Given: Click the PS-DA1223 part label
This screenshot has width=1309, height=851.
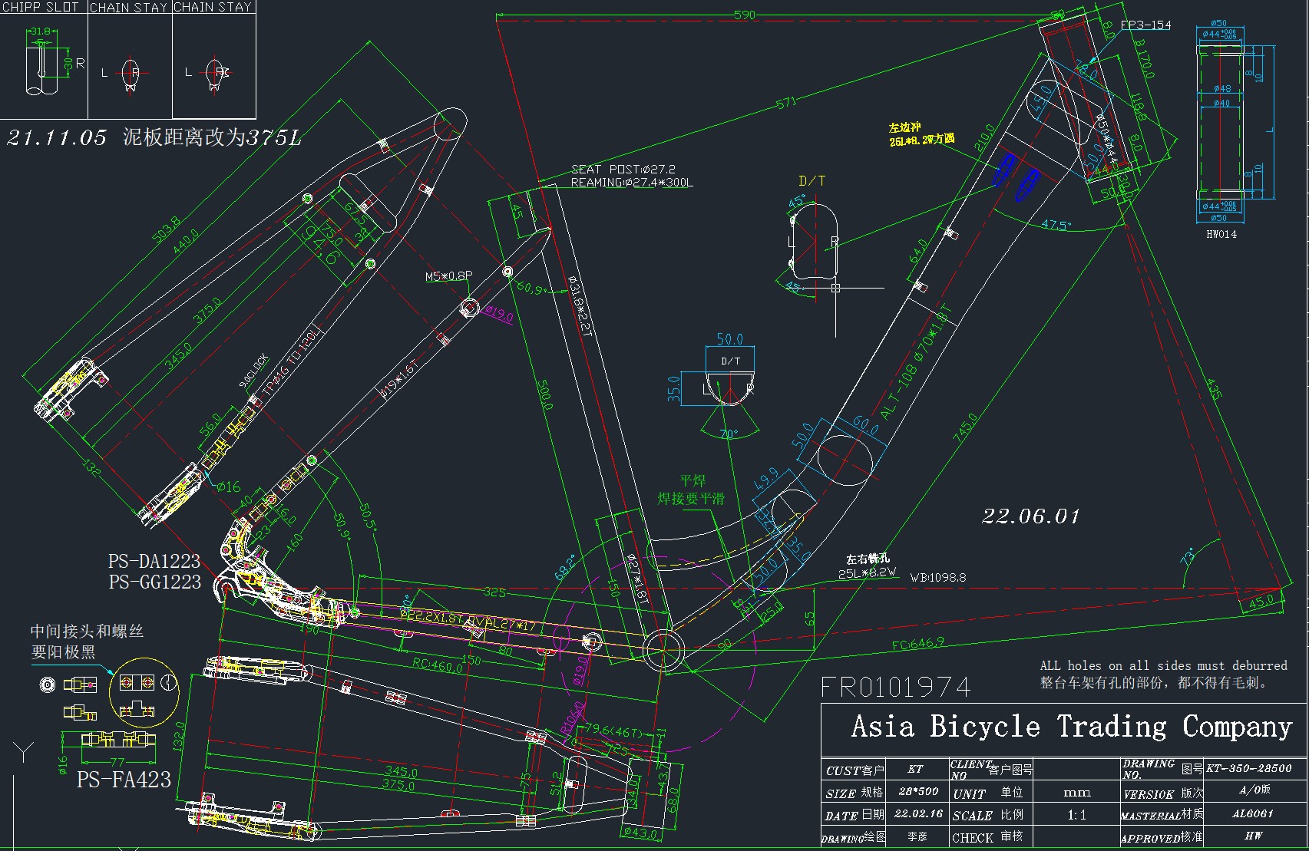Looking at the screenshot, I should (154, 561).
